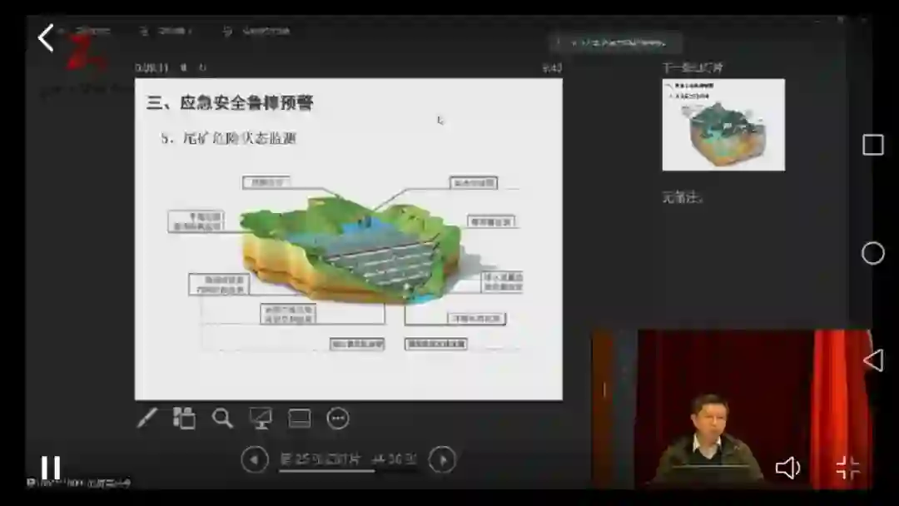Click the slide counter text 第25张幻灯片
Image resolution: width=899 pixels, height=506 pixels.
click(320, 459)
